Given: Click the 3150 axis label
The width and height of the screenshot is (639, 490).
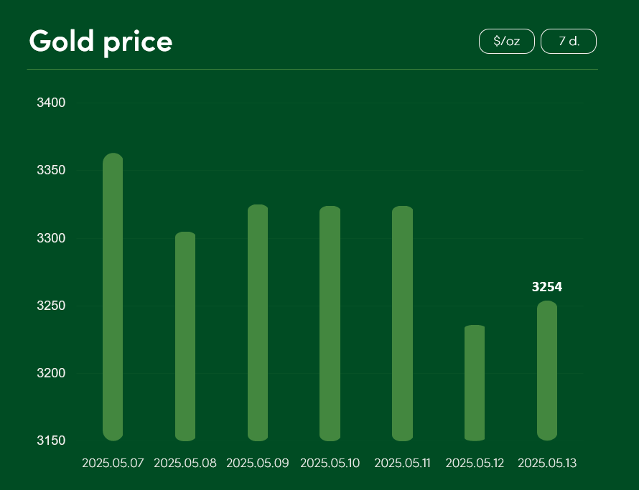Looking at the screenshot, I should [52, 440].
